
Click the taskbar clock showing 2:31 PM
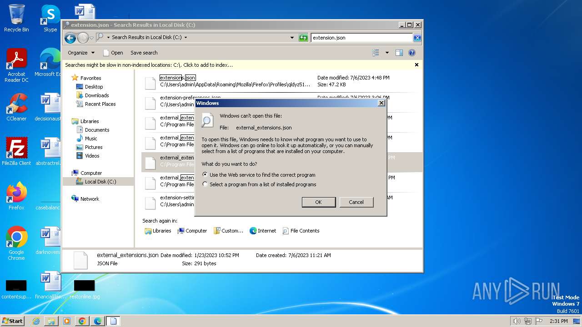coord(558,321)
